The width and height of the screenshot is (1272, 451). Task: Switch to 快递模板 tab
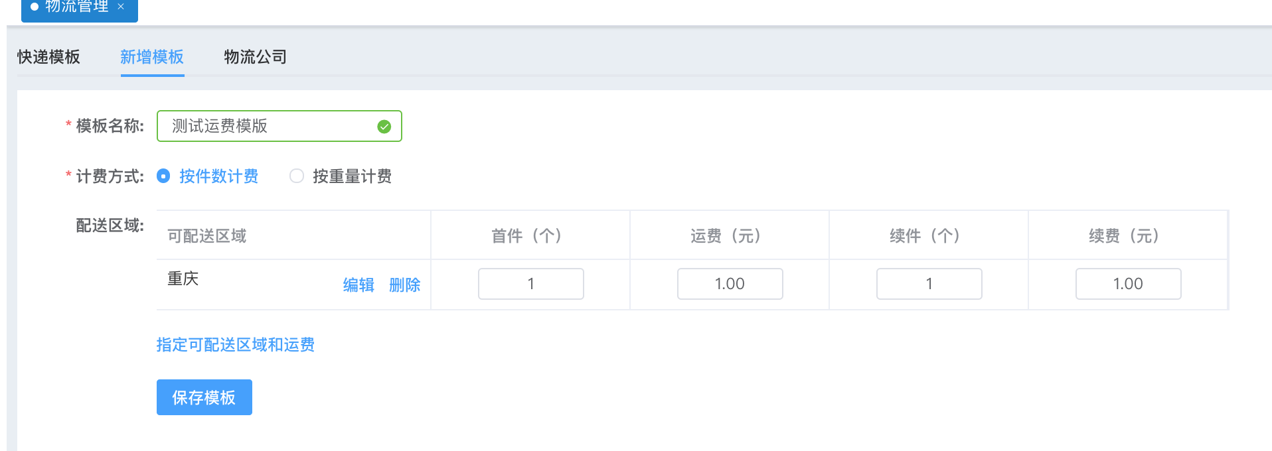pos(48,57)
